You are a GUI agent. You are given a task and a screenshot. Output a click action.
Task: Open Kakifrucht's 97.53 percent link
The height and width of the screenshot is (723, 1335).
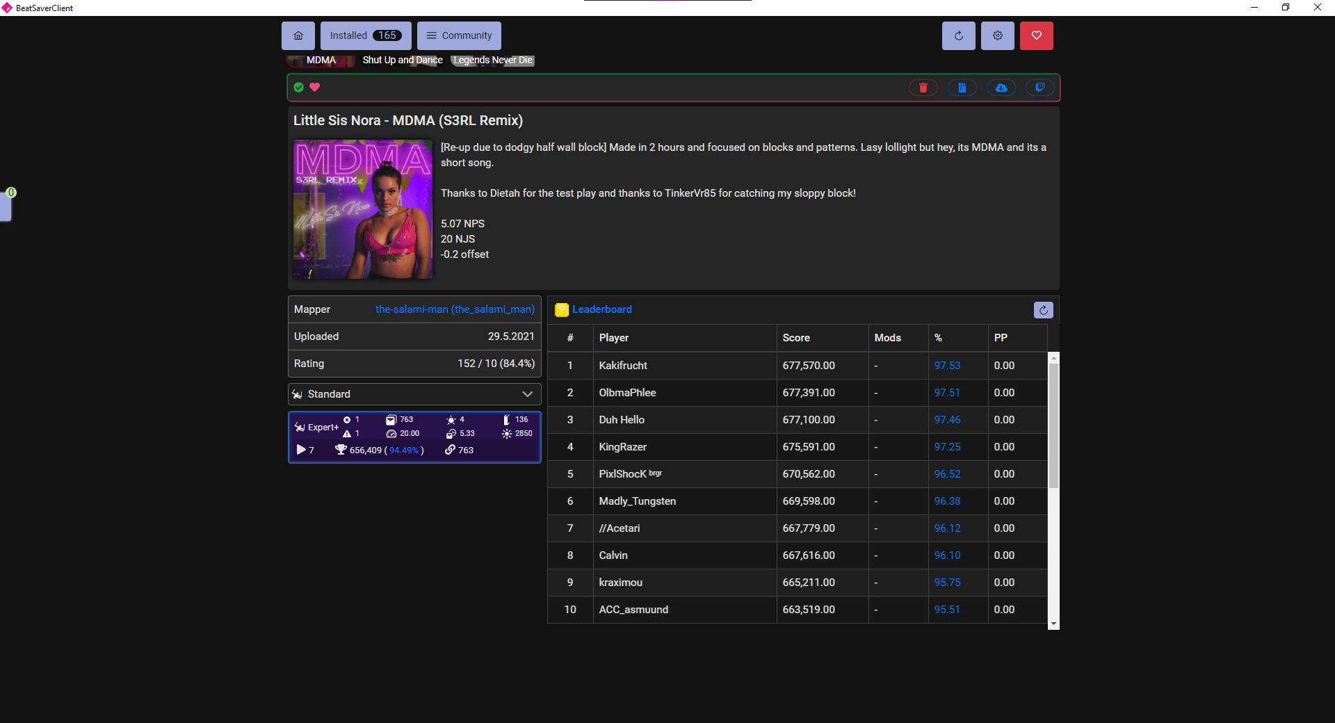point(947,366)
